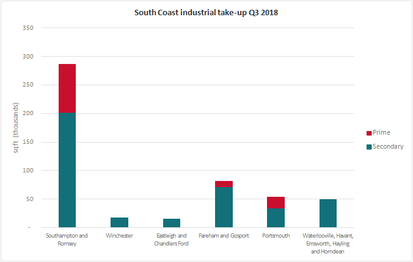Select the Waterlooville, Havant bar
413x262 pixels.
coord(327,213)
